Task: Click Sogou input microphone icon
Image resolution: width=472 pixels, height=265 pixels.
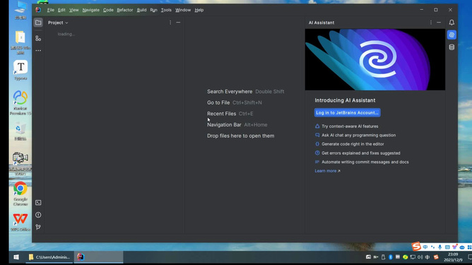Action: pos(440,247)
